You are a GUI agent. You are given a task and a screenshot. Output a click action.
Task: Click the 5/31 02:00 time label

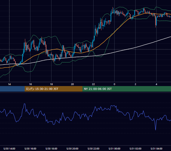[136, 148]
